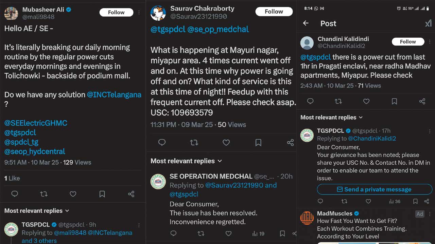435x244 pixels.
Task: Like Mubasheer Ali's power cut post
Action: (73, 194)
